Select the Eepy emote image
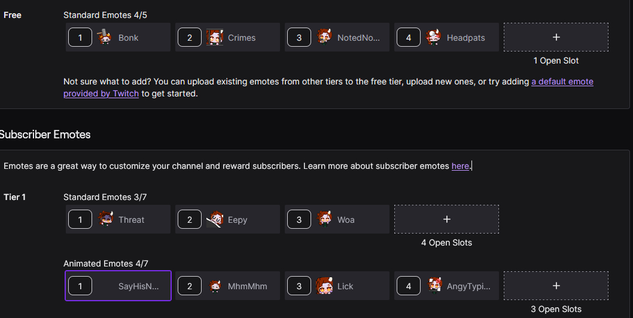Image resolution: width=633 pixels, height=318 pixels. [x=214, y=219]
